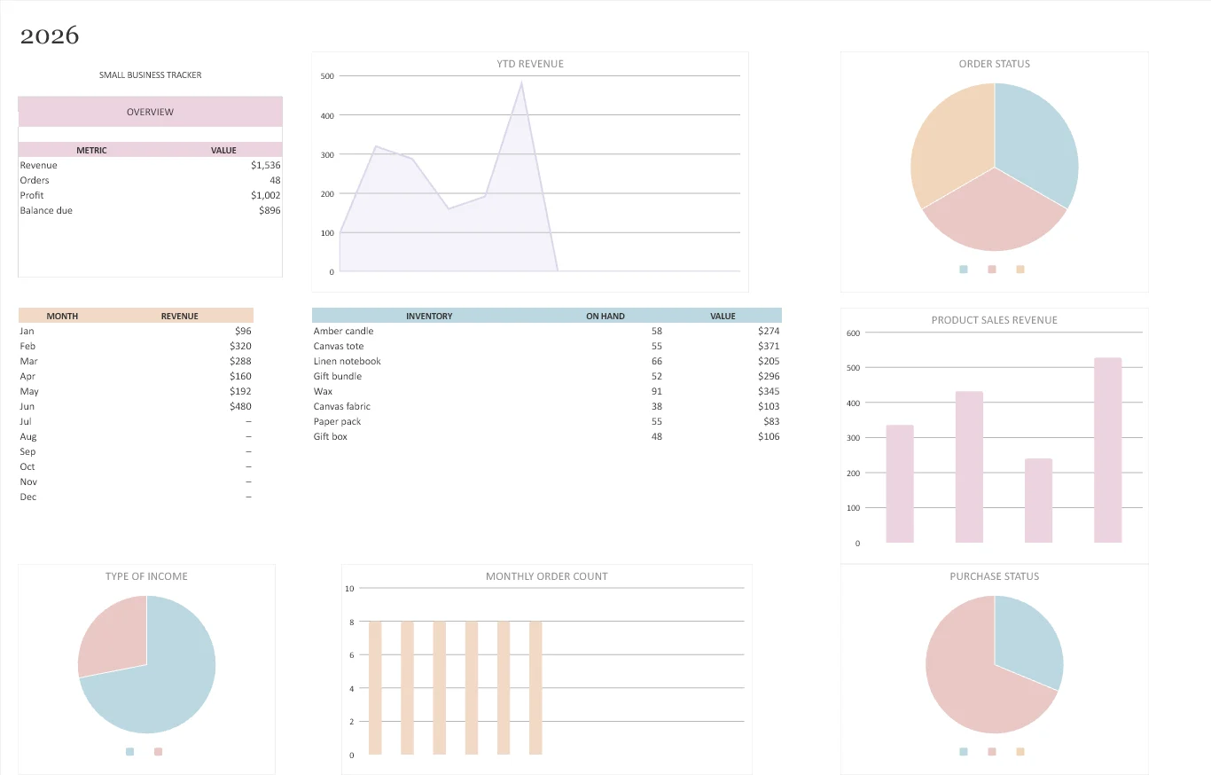This screenshot has width=1211, height=775.
Task: Click the "$896" balance due value
Action: pyautogui.click(x=270, y=210)
